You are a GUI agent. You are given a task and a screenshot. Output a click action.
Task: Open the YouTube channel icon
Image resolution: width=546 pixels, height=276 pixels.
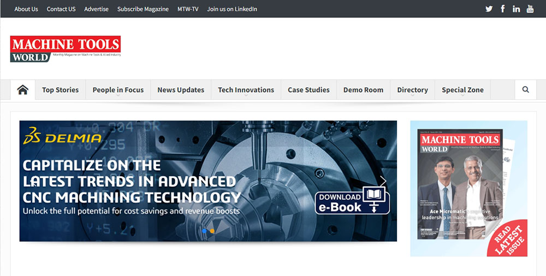click(530, 9)
